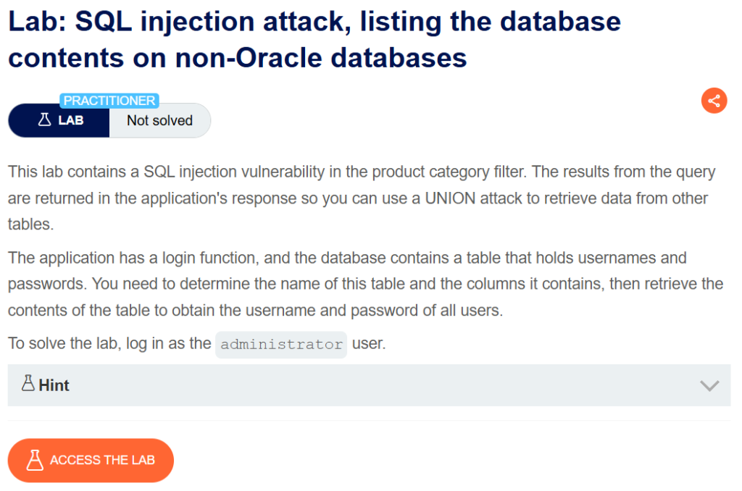Click the Not solved status indicator
This screenshot has height=491, width=742.
tap(159, 120)
